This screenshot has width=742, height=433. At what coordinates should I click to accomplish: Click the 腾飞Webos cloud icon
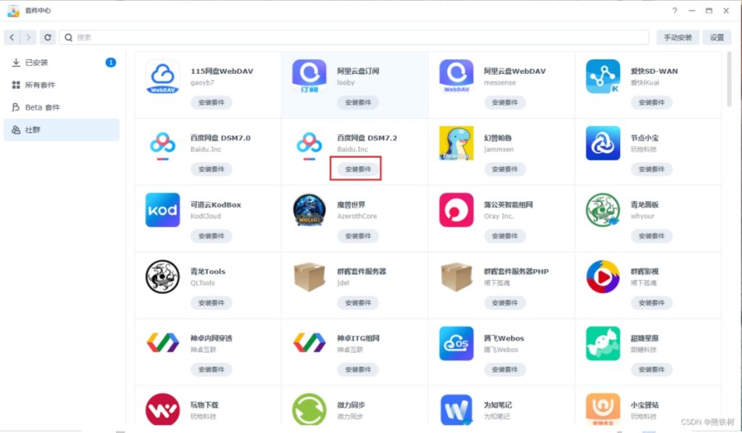click(x=457, y=344)
